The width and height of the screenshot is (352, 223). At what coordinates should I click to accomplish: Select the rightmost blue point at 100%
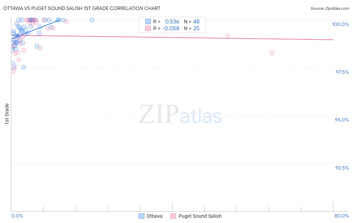click(x=92, y=20)
